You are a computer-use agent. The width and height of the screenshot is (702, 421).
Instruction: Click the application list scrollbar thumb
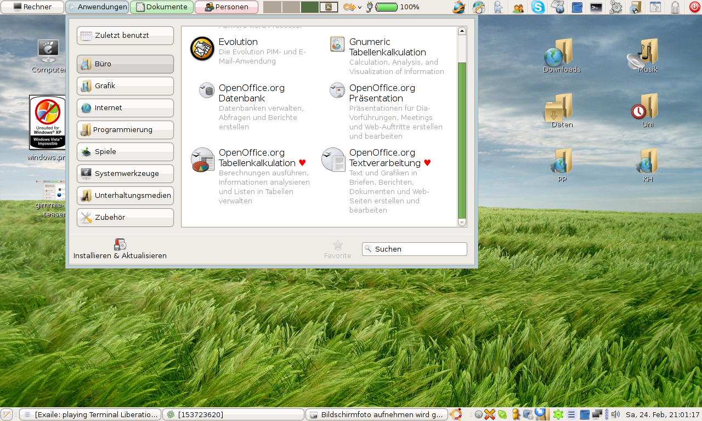coord(462,140)
